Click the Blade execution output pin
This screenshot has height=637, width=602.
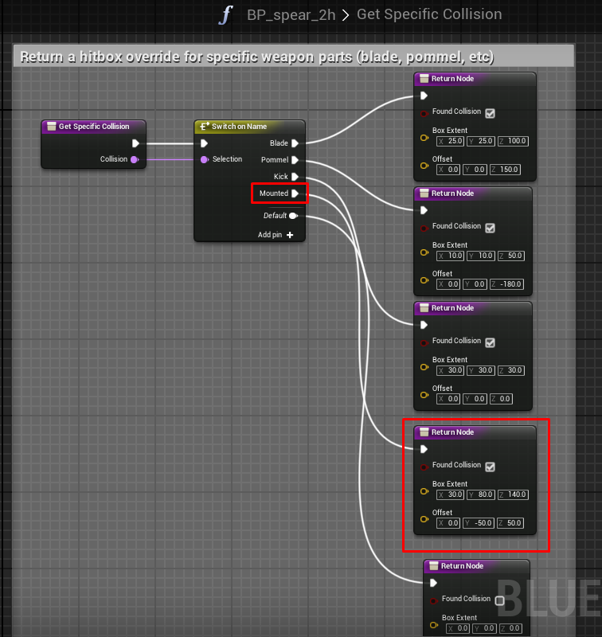pos(295,143)
